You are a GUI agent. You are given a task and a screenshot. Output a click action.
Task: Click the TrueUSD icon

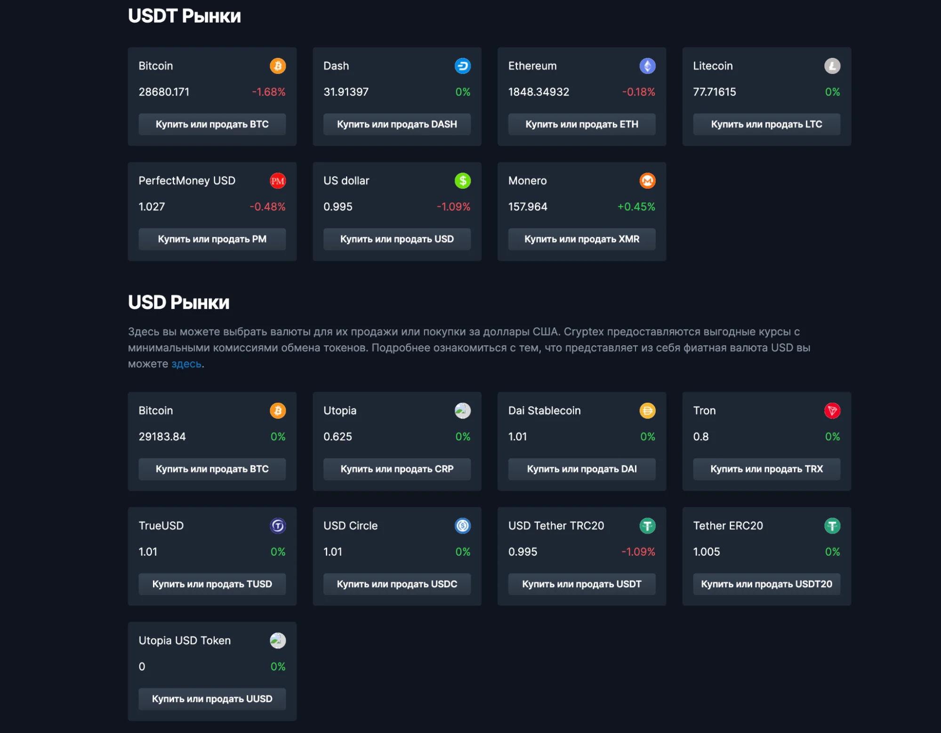[x=278, y=526]
